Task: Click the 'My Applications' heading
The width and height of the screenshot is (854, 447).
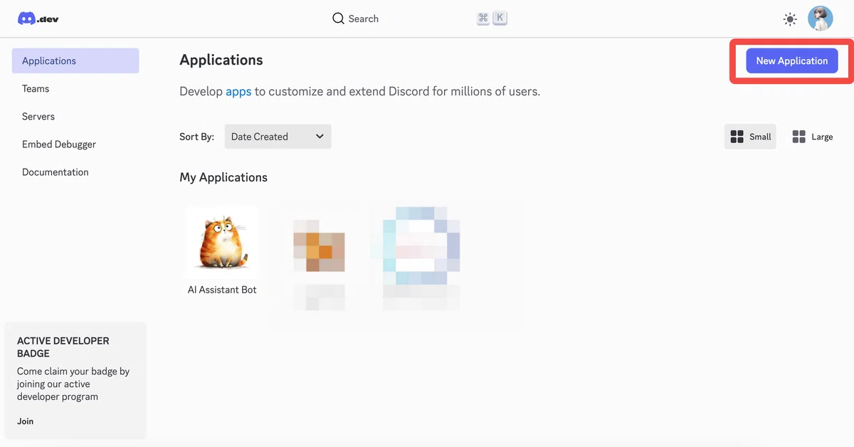Action: pyautogui.click(x=223, y=177)
